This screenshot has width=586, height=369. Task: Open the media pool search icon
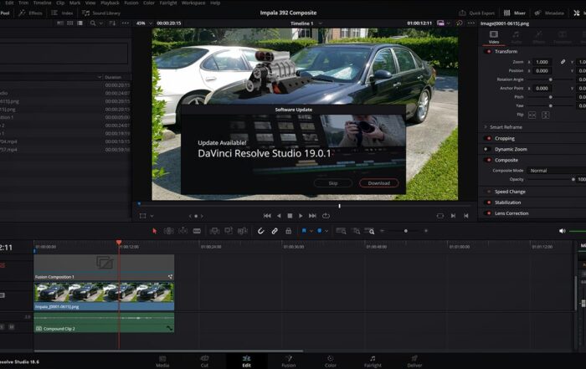pos(93,23)
